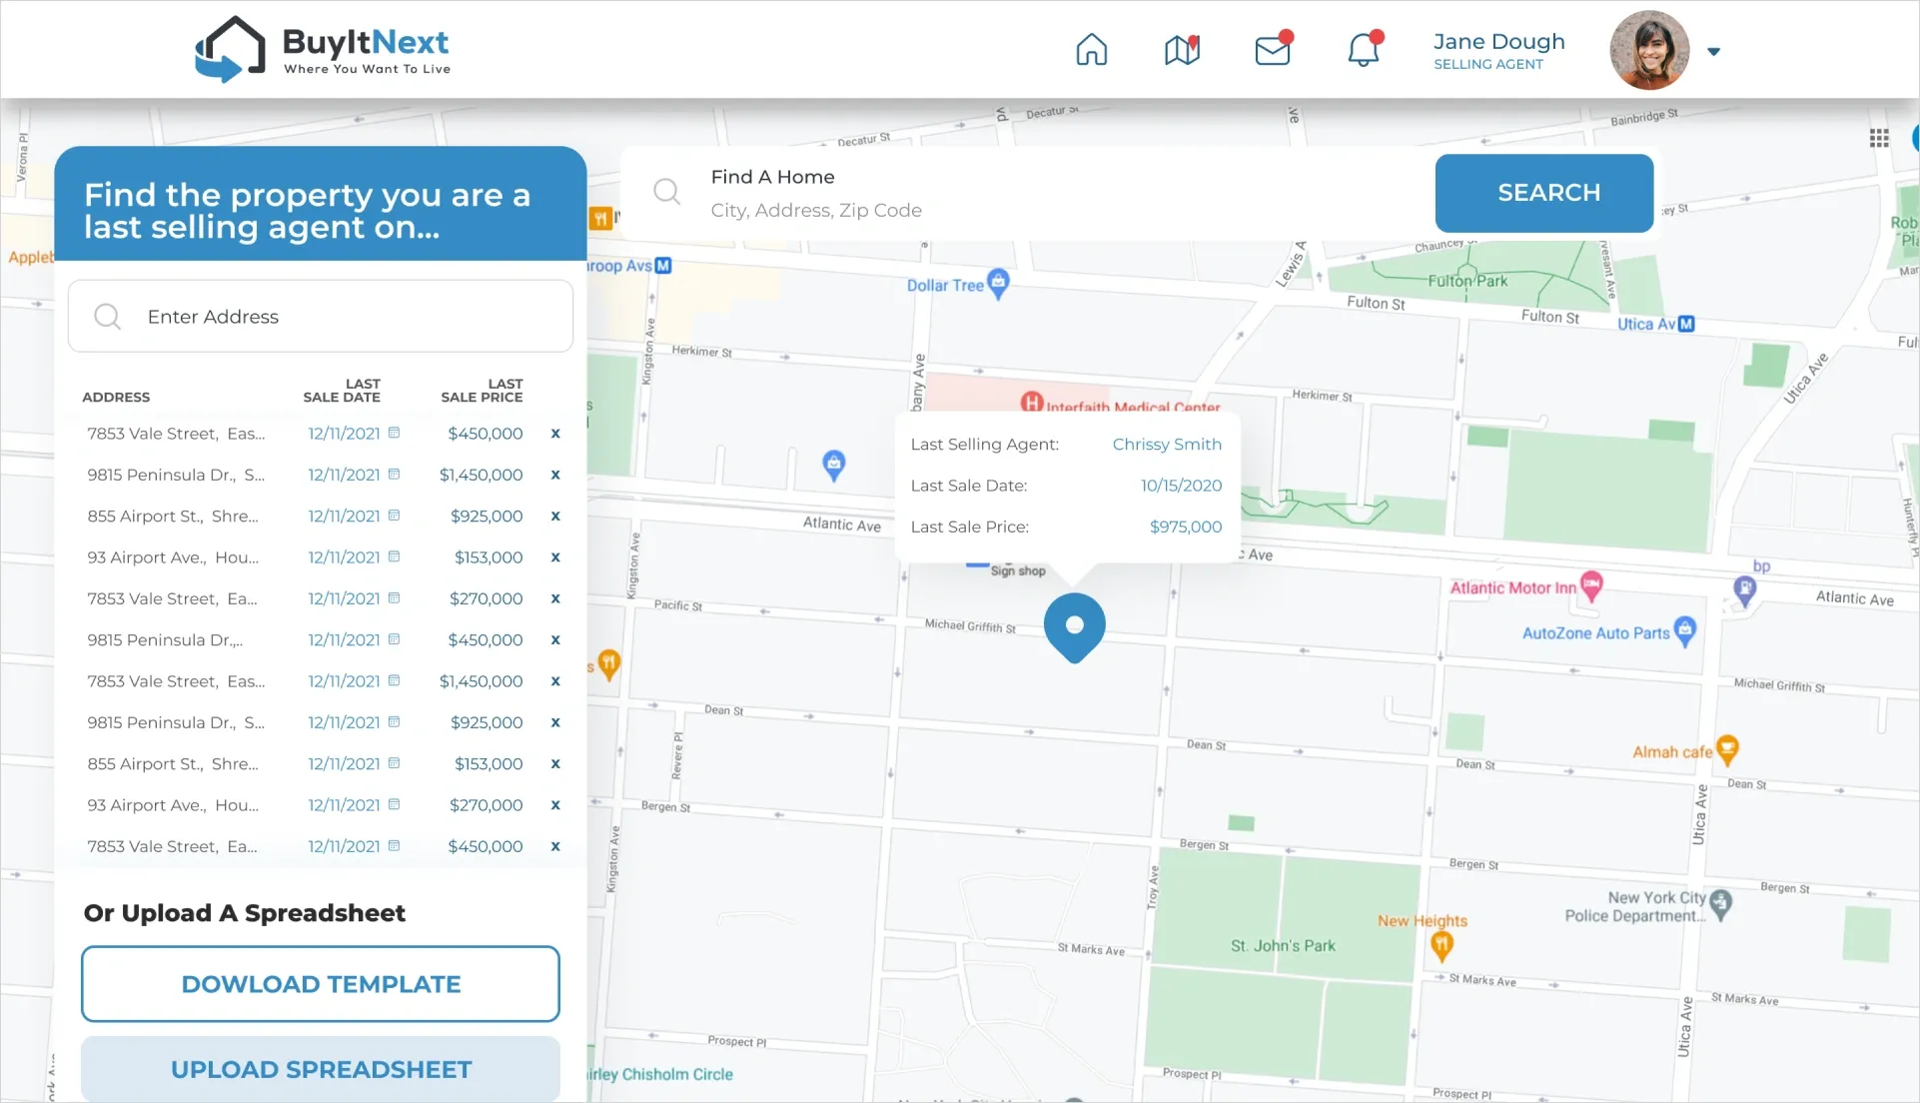Open calendar for $925,000 Airport St. row
The height and width of the screenshot is (1103, 1920).
(394, 516)
